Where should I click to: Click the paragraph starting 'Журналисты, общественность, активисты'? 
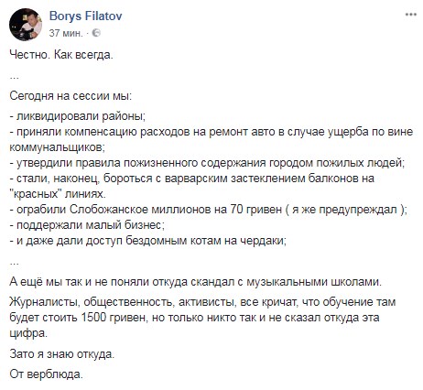(x=202, y=318)
